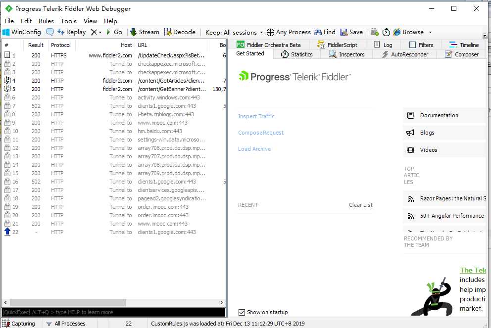Open the View menu
The height and width of the screenshot is (328, 491).
tap(90, 21)
